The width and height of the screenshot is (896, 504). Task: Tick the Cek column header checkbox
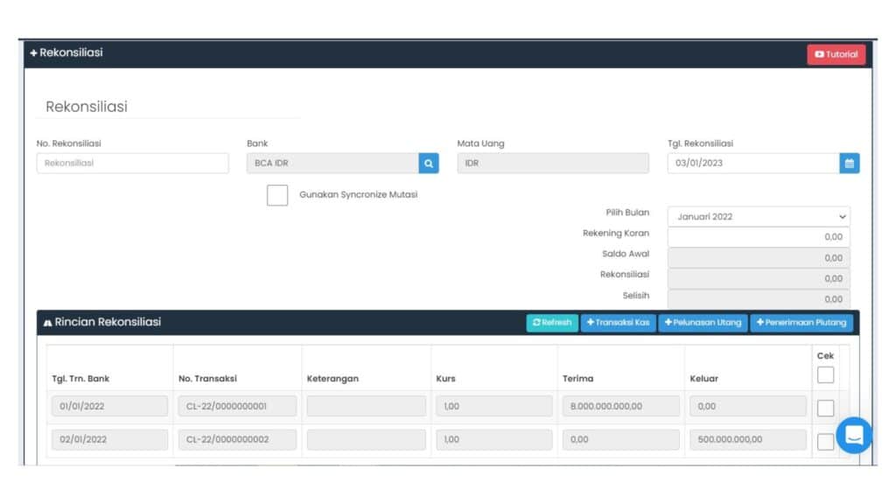pyautogui.click(x=825, y=374)
